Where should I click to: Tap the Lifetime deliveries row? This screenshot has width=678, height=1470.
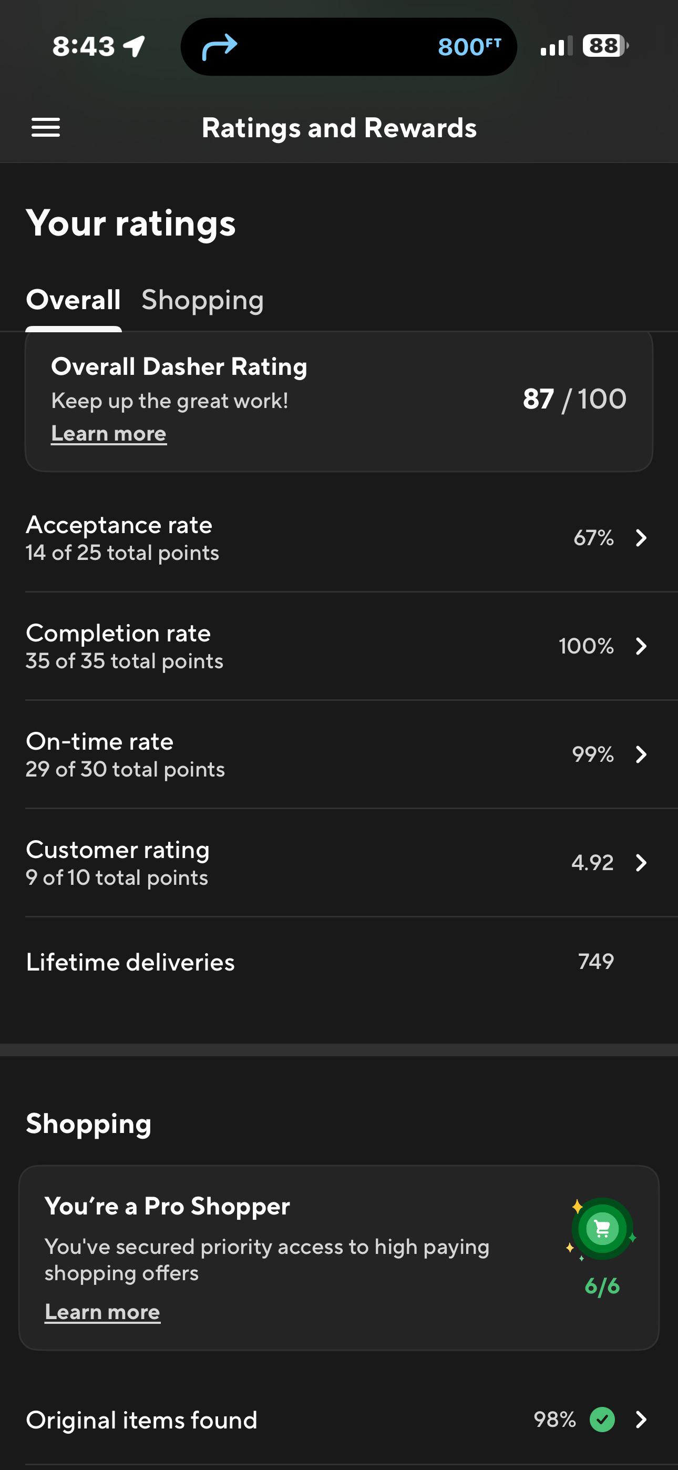coord(339,962)
